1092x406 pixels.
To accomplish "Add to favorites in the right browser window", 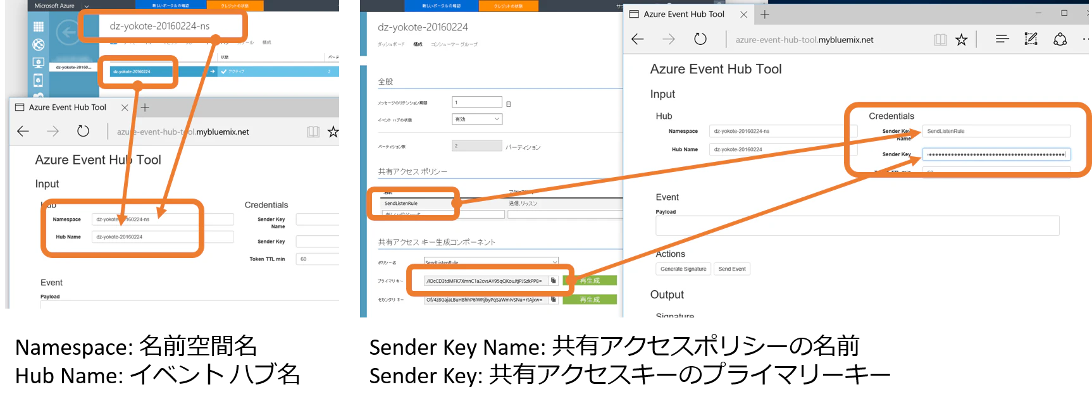I will coord(962,40).
